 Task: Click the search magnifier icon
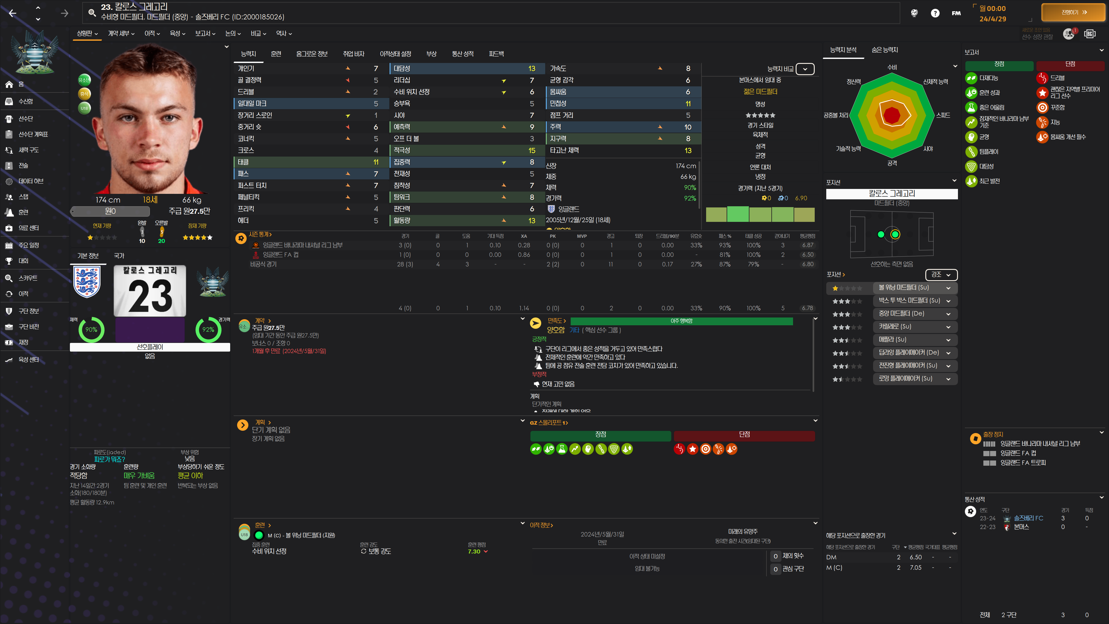tap(92, 12)
